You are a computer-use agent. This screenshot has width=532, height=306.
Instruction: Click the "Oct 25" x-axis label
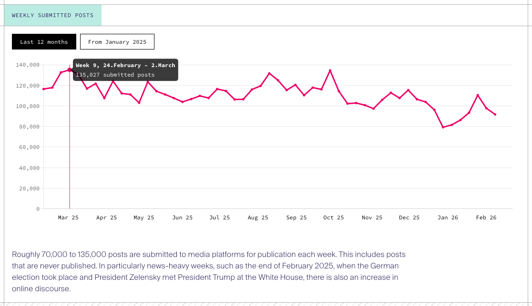coord(333,217)
